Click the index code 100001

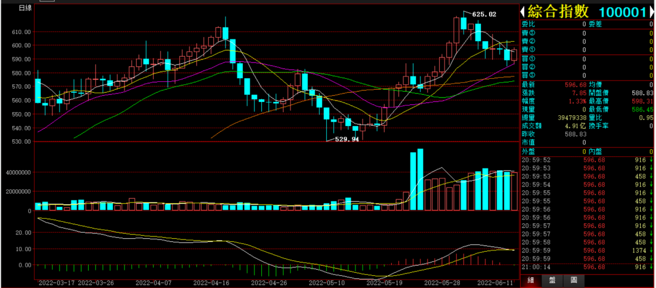(x=623, y=12)
